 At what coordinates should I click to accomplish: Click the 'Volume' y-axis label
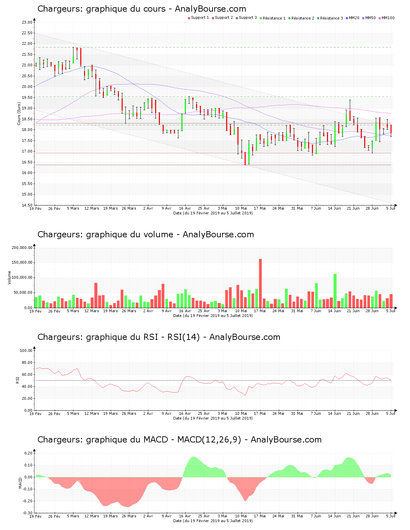tap(10, 278)
